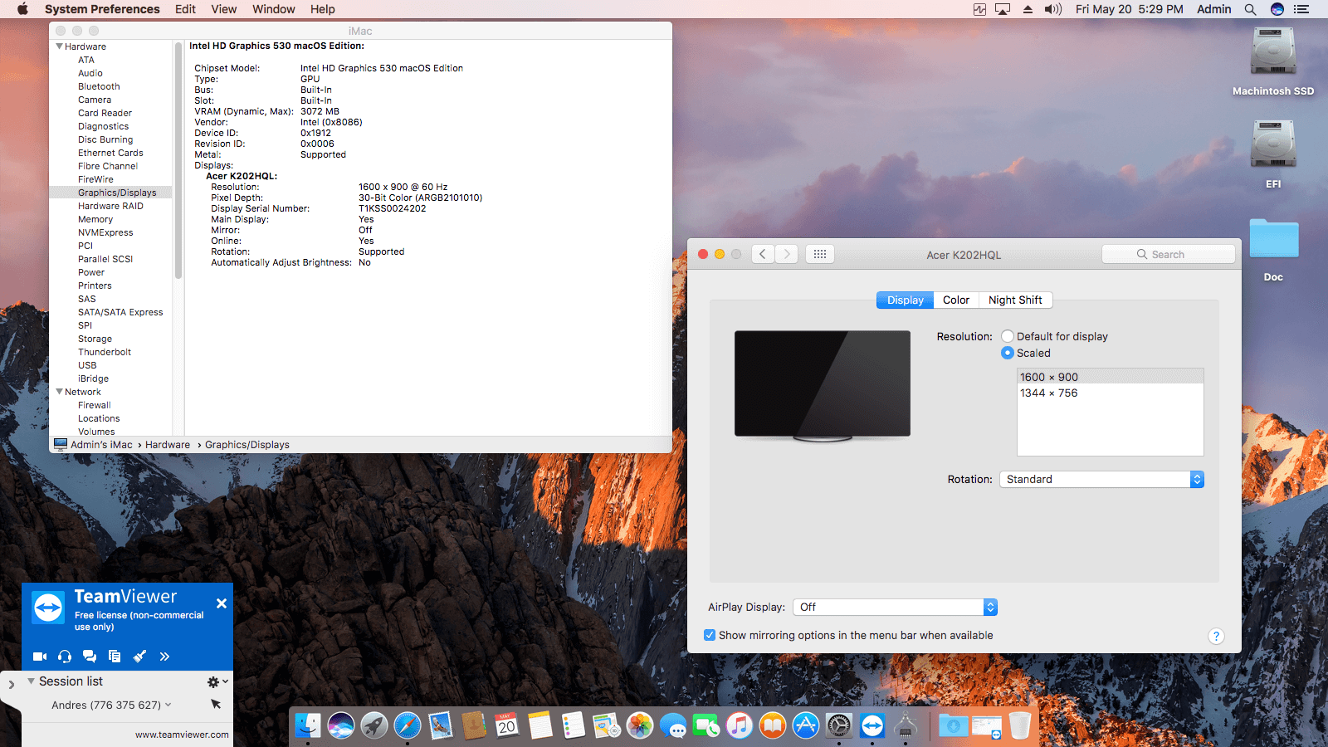Screen dimensions: 1328x747
Task: Open TeamViewer app in the Dock
Action: pos(872,726)
